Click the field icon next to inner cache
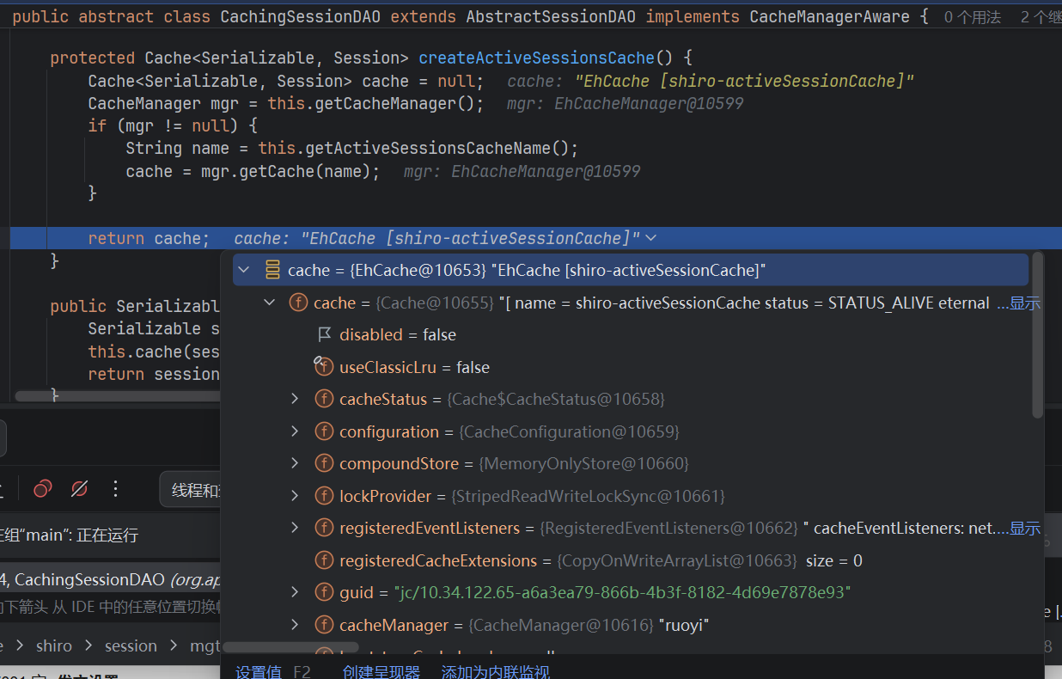This screenshot has height=679, width=1062. pyautogui.click(x=298, y=303)
